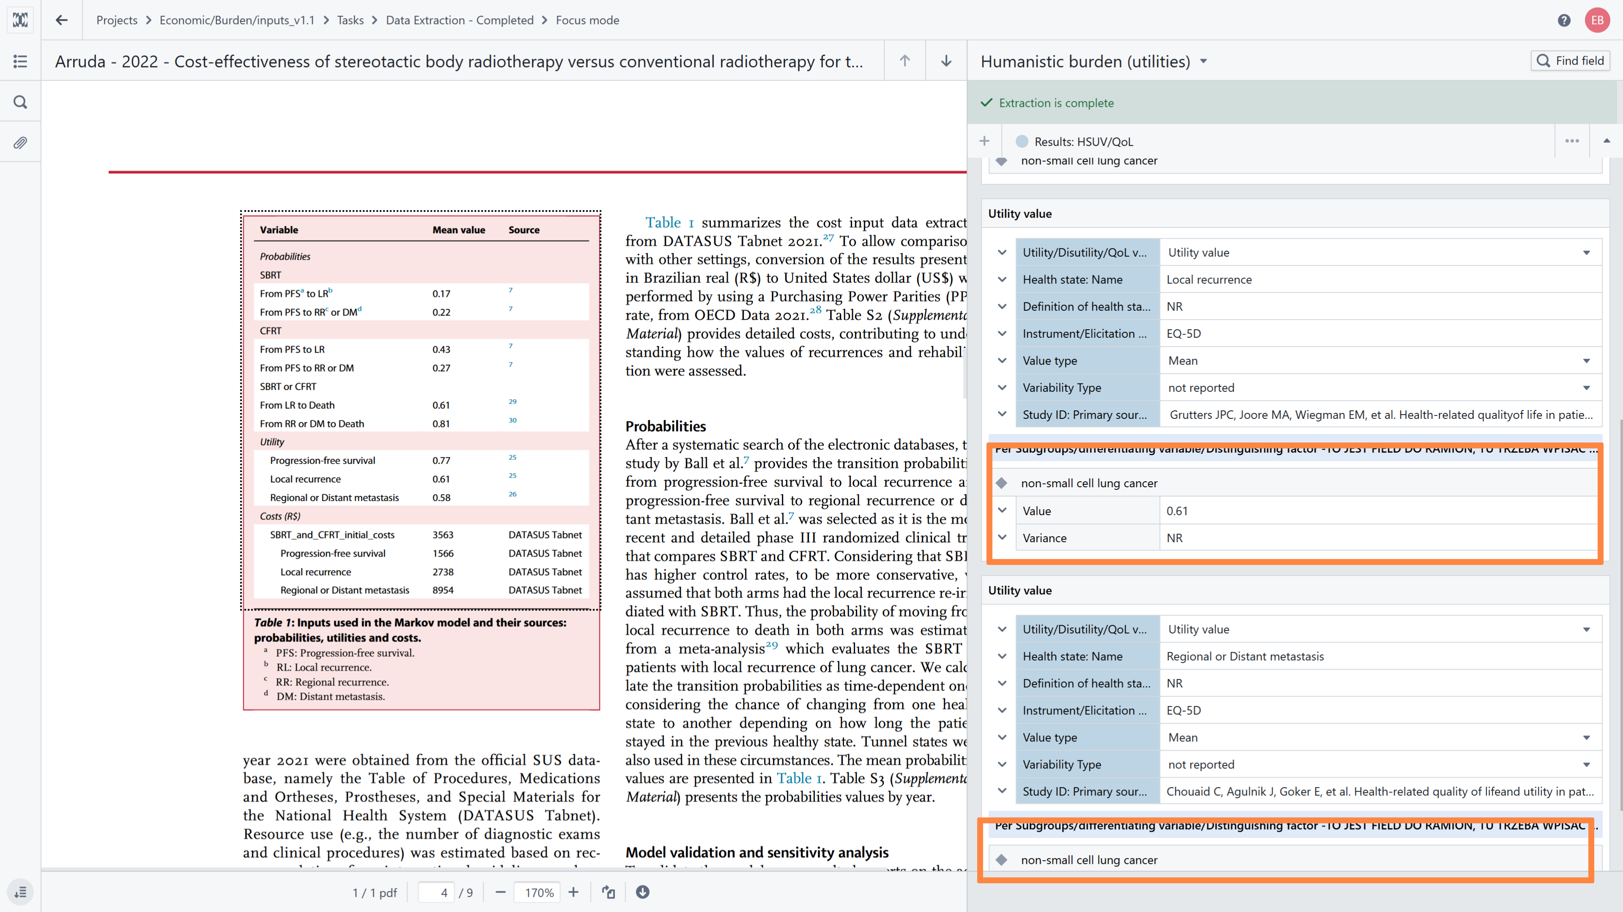
Task: Click the Results HSUV/QoL status circle
Action: pos(1022,141)
